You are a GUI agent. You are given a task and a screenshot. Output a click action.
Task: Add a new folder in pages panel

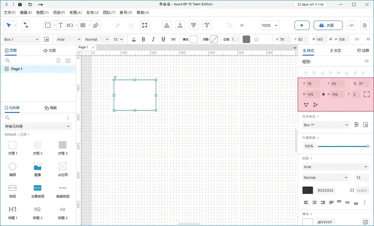click(x=68, y=60)
